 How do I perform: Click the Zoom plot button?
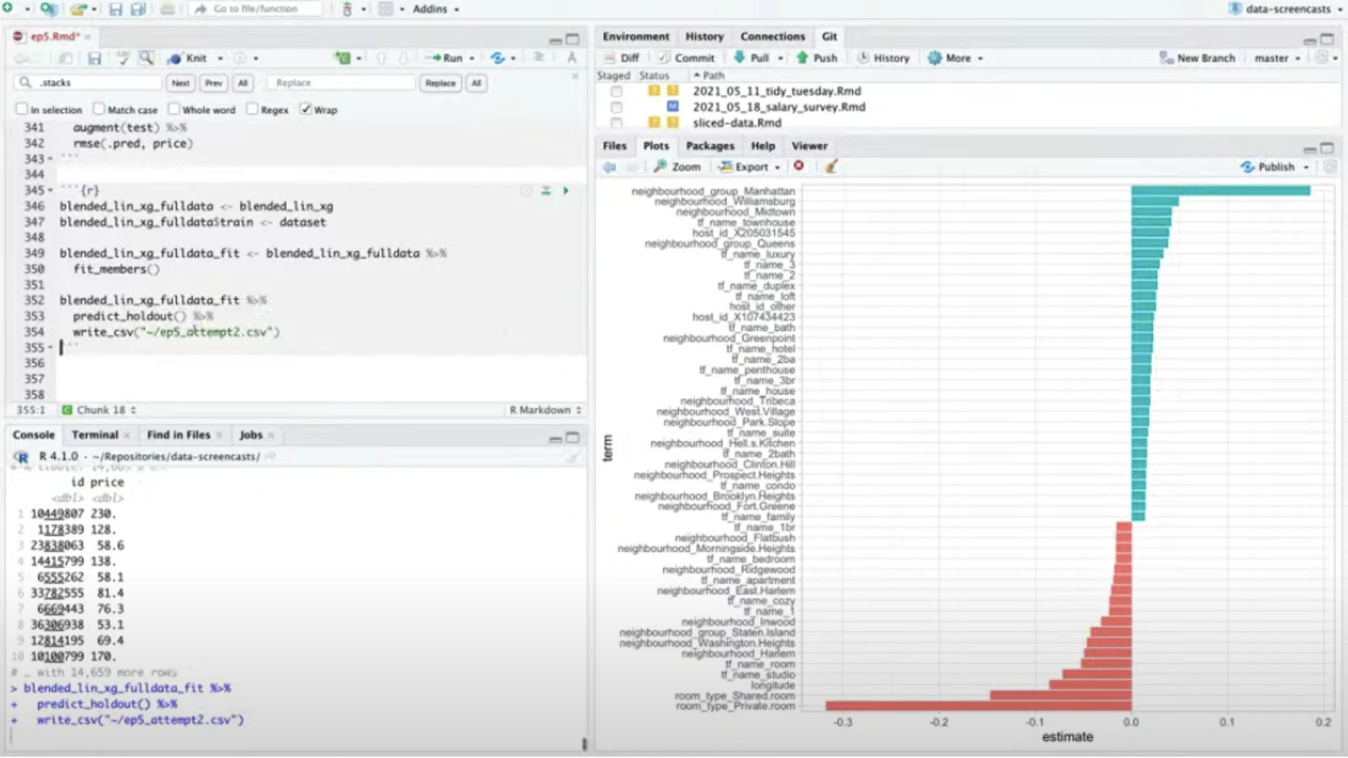pos(677,167)
